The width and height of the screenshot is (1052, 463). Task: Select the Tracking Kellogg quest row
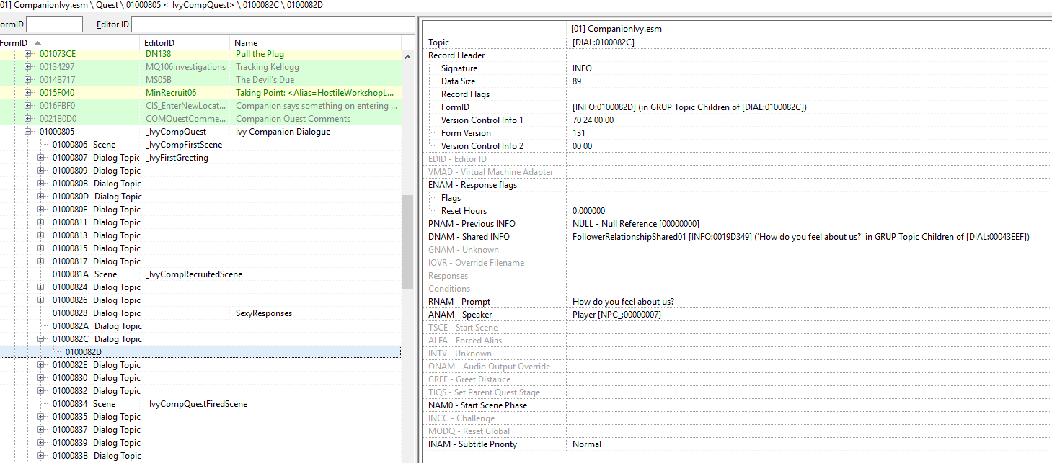point(200,67)
